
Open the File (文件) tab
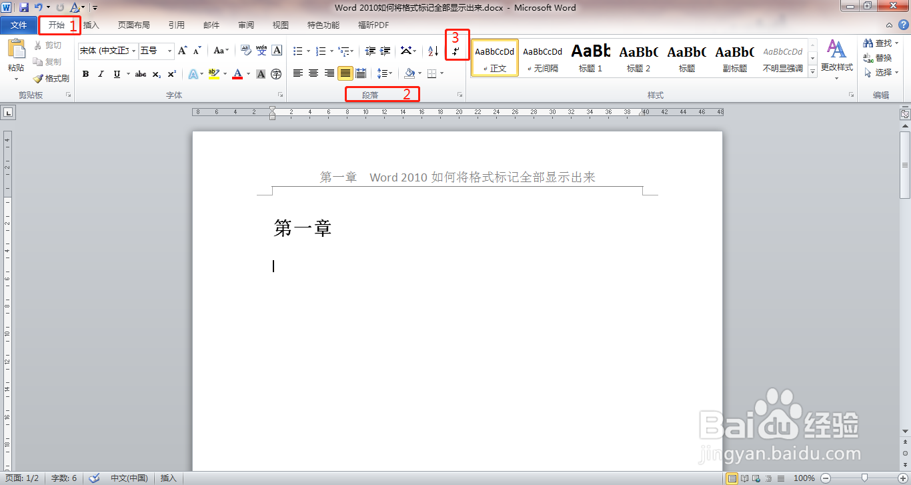[19, 25]
